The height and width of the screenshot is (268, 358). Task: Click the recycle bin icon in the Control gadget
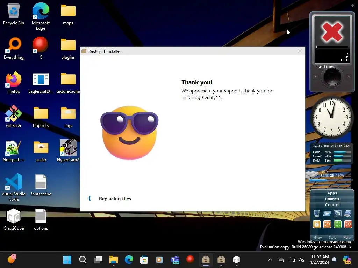[x=316, y=214]
